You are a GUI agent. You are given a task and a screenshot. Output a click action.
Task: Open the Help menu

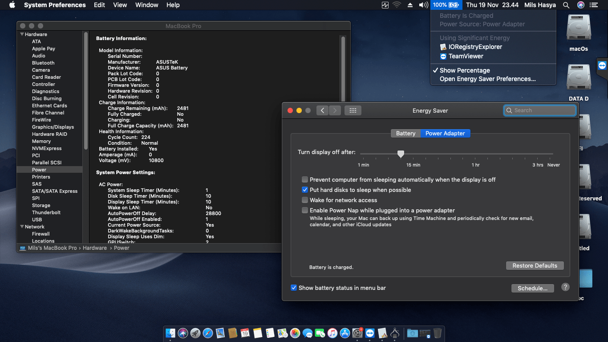173,5
